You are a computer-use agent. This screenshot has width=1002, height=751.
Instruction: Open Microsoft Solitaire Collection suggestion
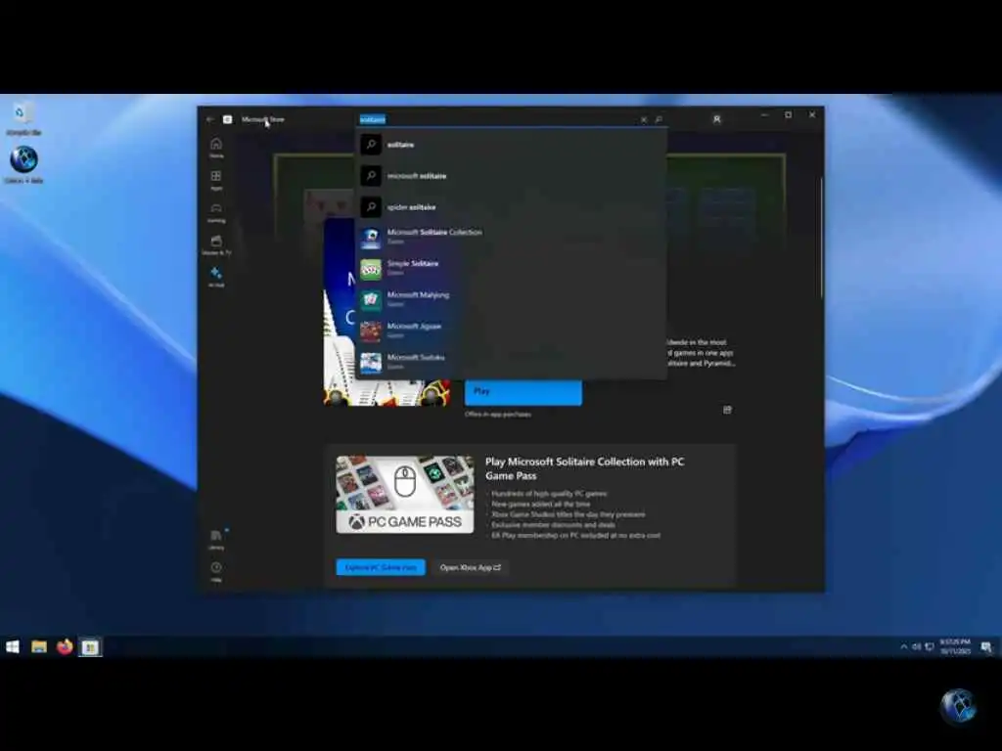coord(511,238)
